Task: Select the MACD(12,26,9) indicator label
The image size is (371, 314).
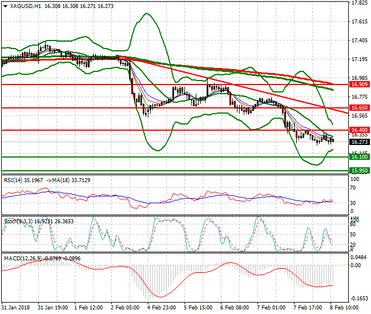Action: [x=22, y=258]
